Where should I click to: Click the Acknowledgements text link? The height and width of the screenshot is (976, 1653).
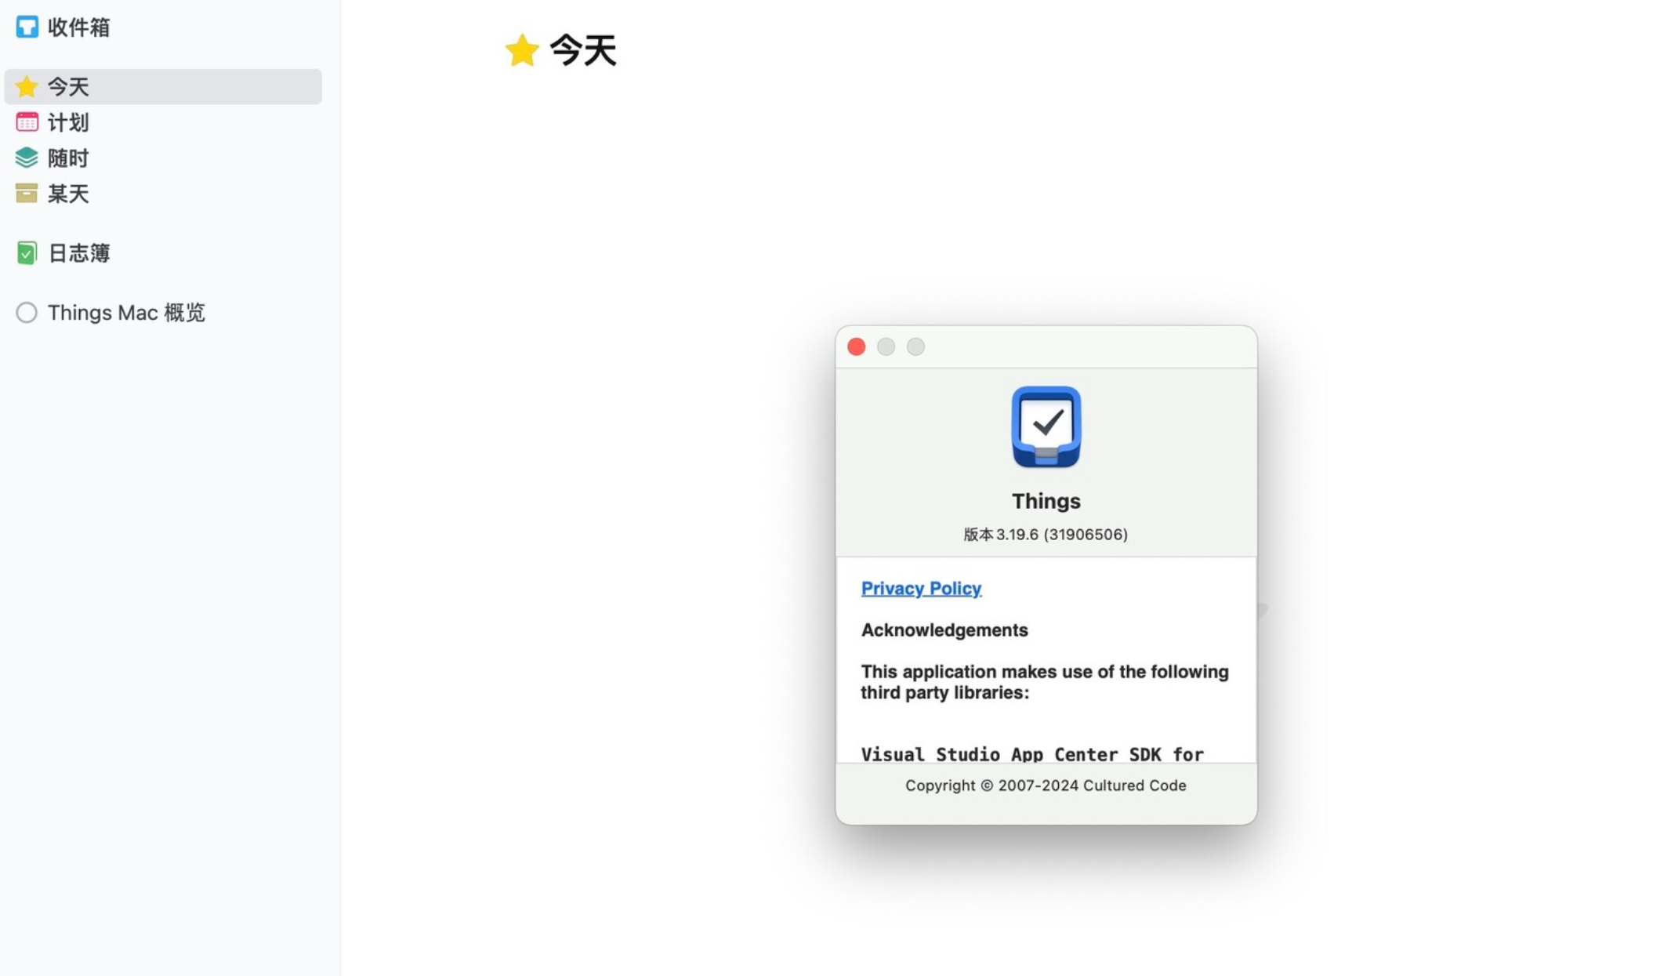coord(944,629)
